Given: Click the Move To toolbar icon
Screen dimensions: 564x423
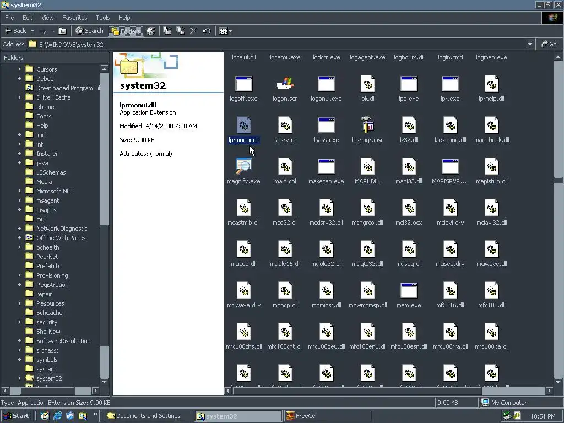Looking at the screenshot, I should coord(167,31).
